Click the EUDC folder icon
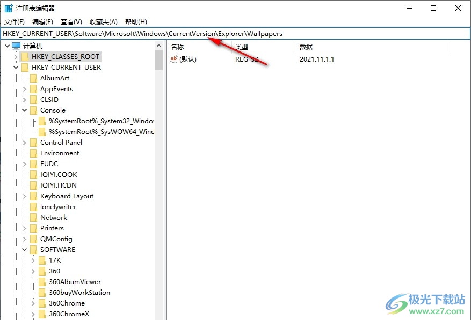The height and width of the screenshot is (320, 471). [x=34, y=164]
